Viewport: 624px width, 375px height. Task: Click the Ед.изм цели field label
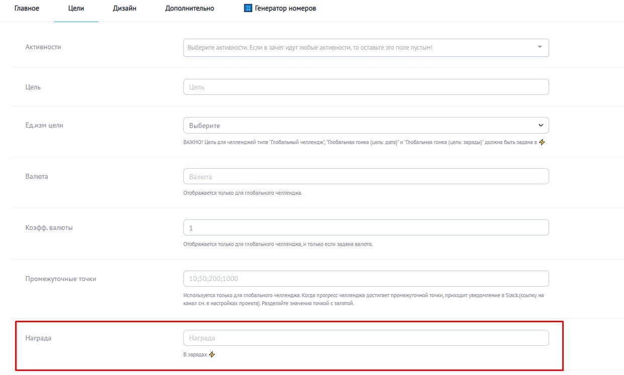[x=44, y=126]
